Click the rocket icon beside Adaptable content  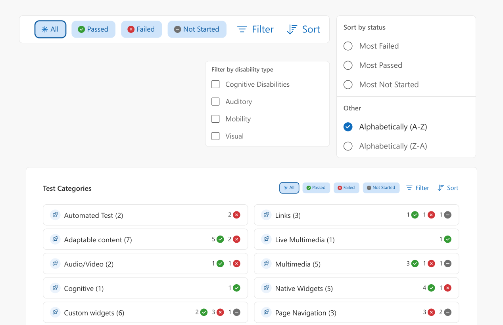55,239
